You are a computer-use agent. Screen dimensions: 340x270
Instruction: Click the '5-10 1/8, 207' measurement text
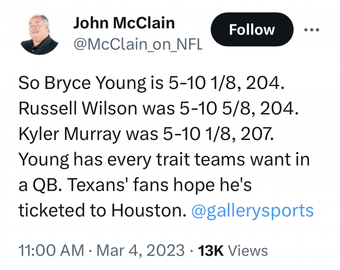[x=218, y=134]
